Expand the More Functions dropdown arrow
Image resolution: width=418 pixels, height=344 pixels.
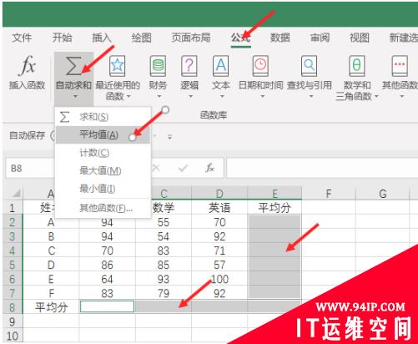coord(402,97)
